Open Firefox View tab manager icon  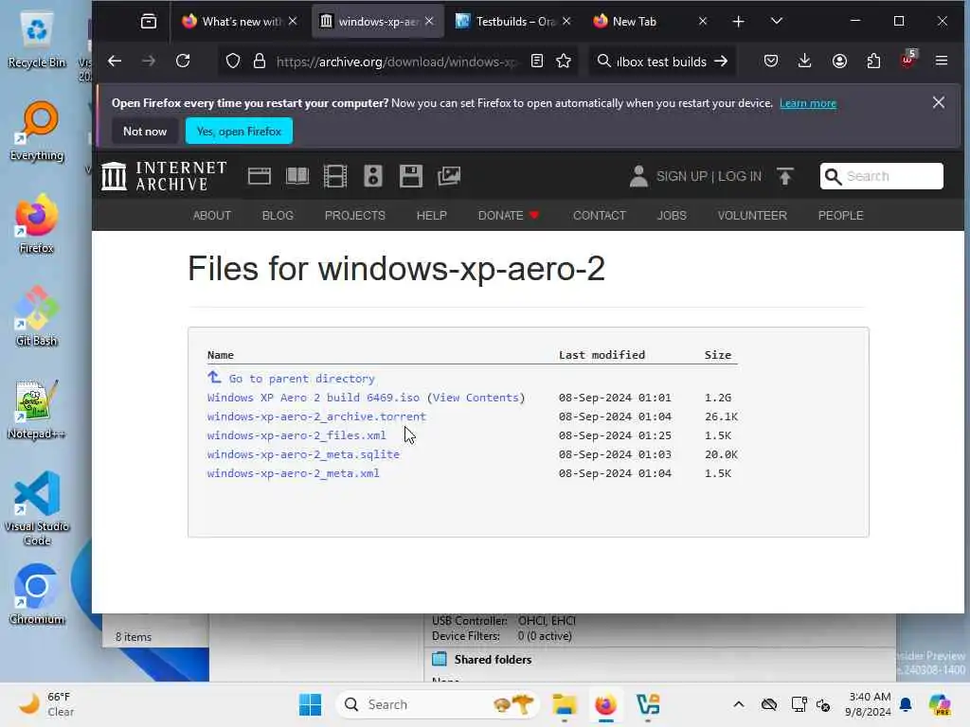(x=149, y=22)
